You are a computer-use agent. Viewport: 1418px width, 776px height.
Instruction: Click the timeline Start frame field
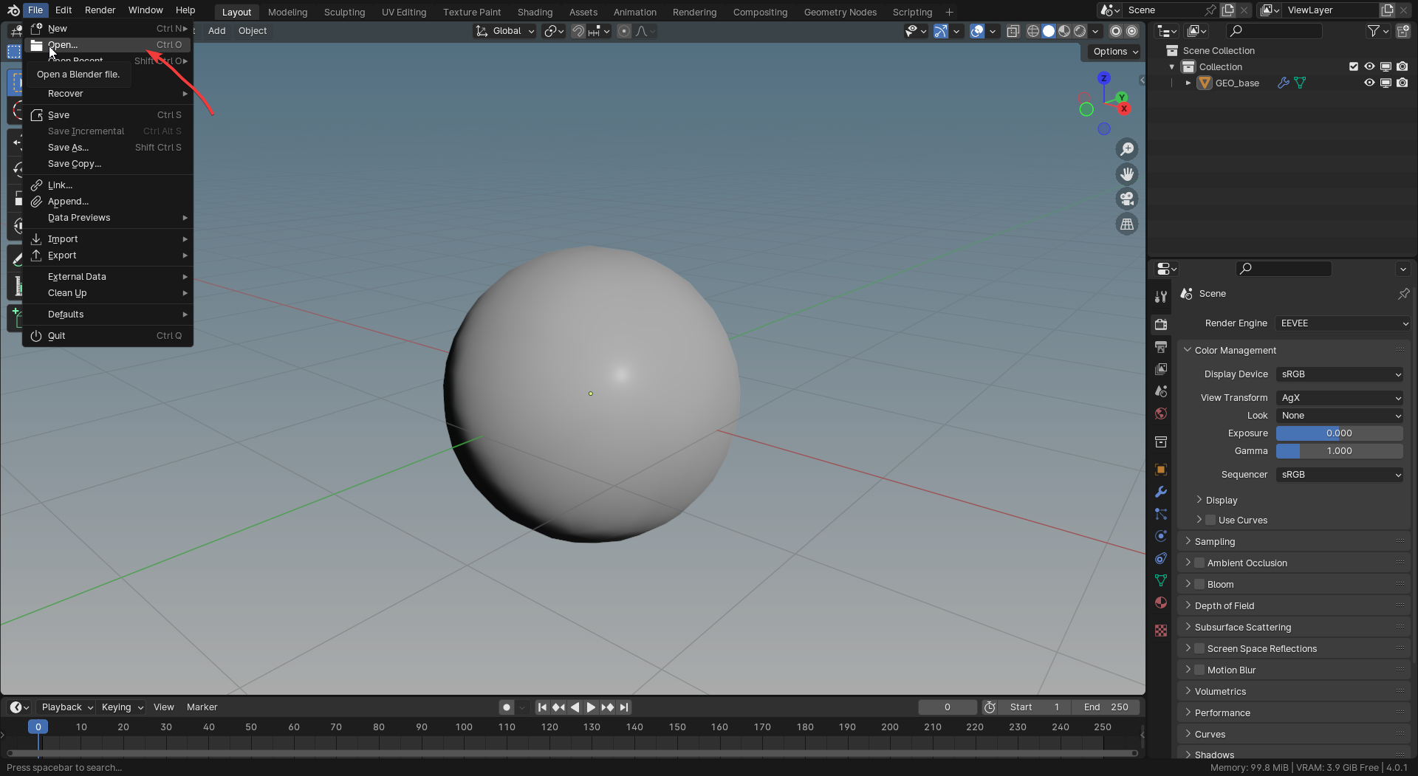[x=1034, y=707]
